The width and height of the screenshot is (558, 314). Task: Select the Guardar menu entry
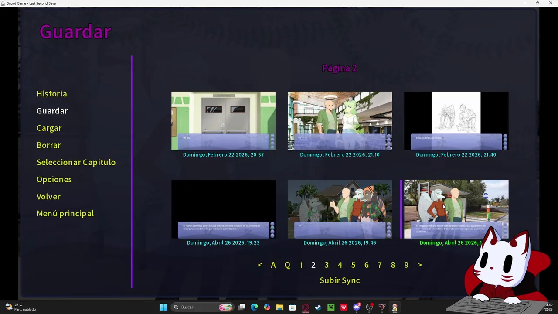coord(52,111)
